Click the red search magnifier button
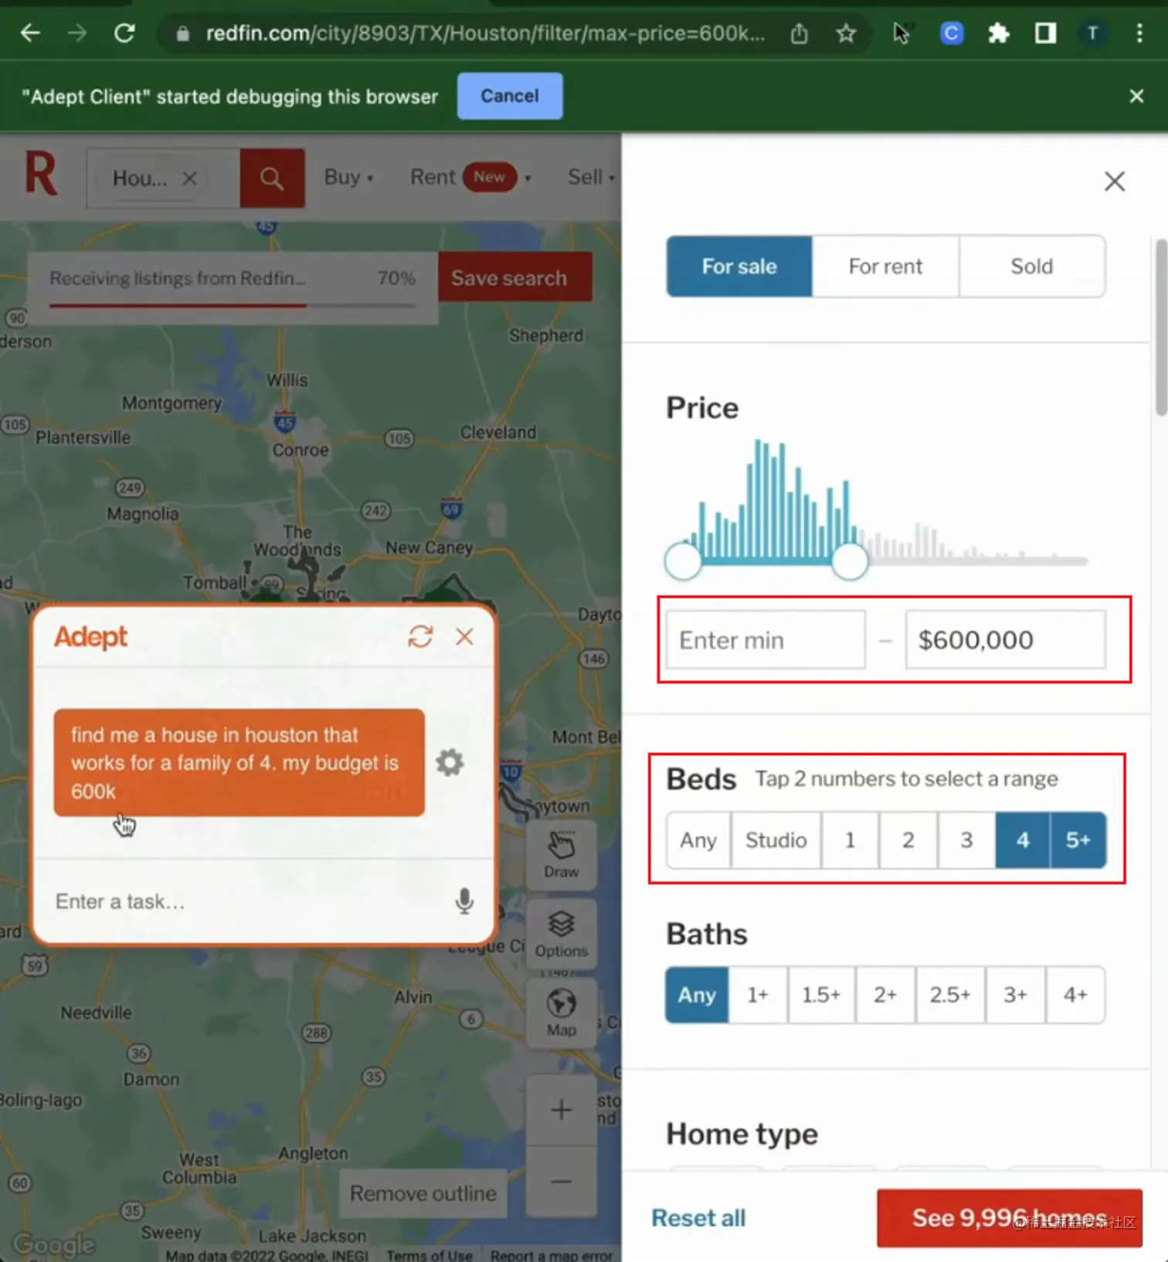This screenshot has height=1262, width=1168. [272, 178]
